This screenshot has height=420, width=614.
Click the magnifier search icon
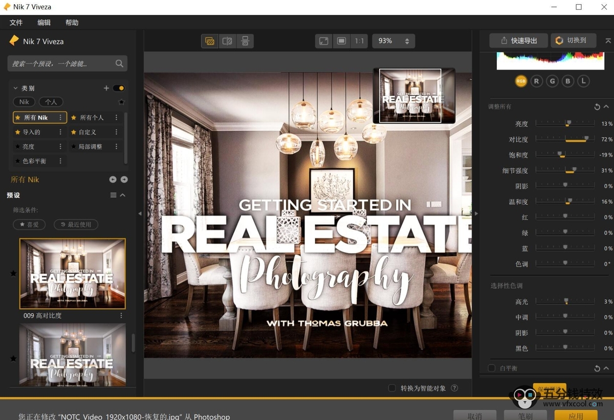[119, 63]
